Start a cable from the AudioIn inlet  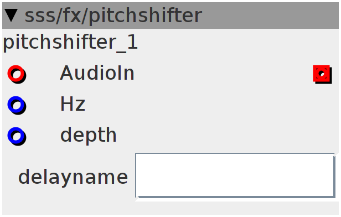click(x=17, y=74)
